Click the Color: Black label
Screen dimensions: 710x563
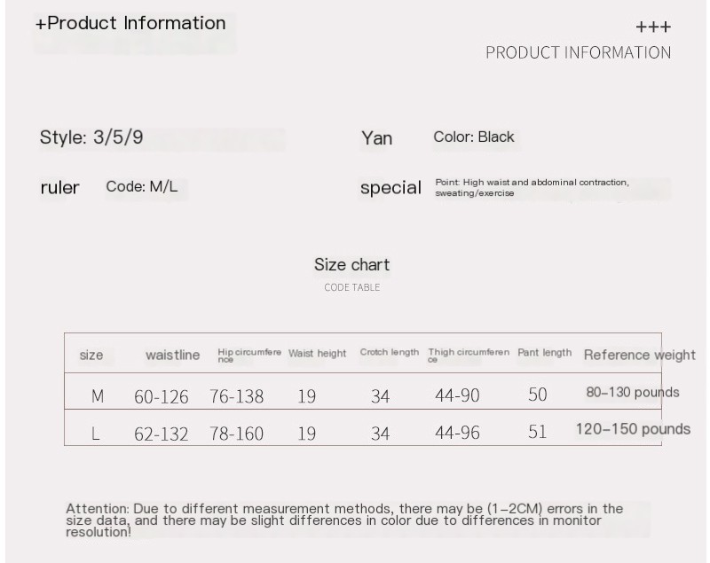[x=474, y=137]
